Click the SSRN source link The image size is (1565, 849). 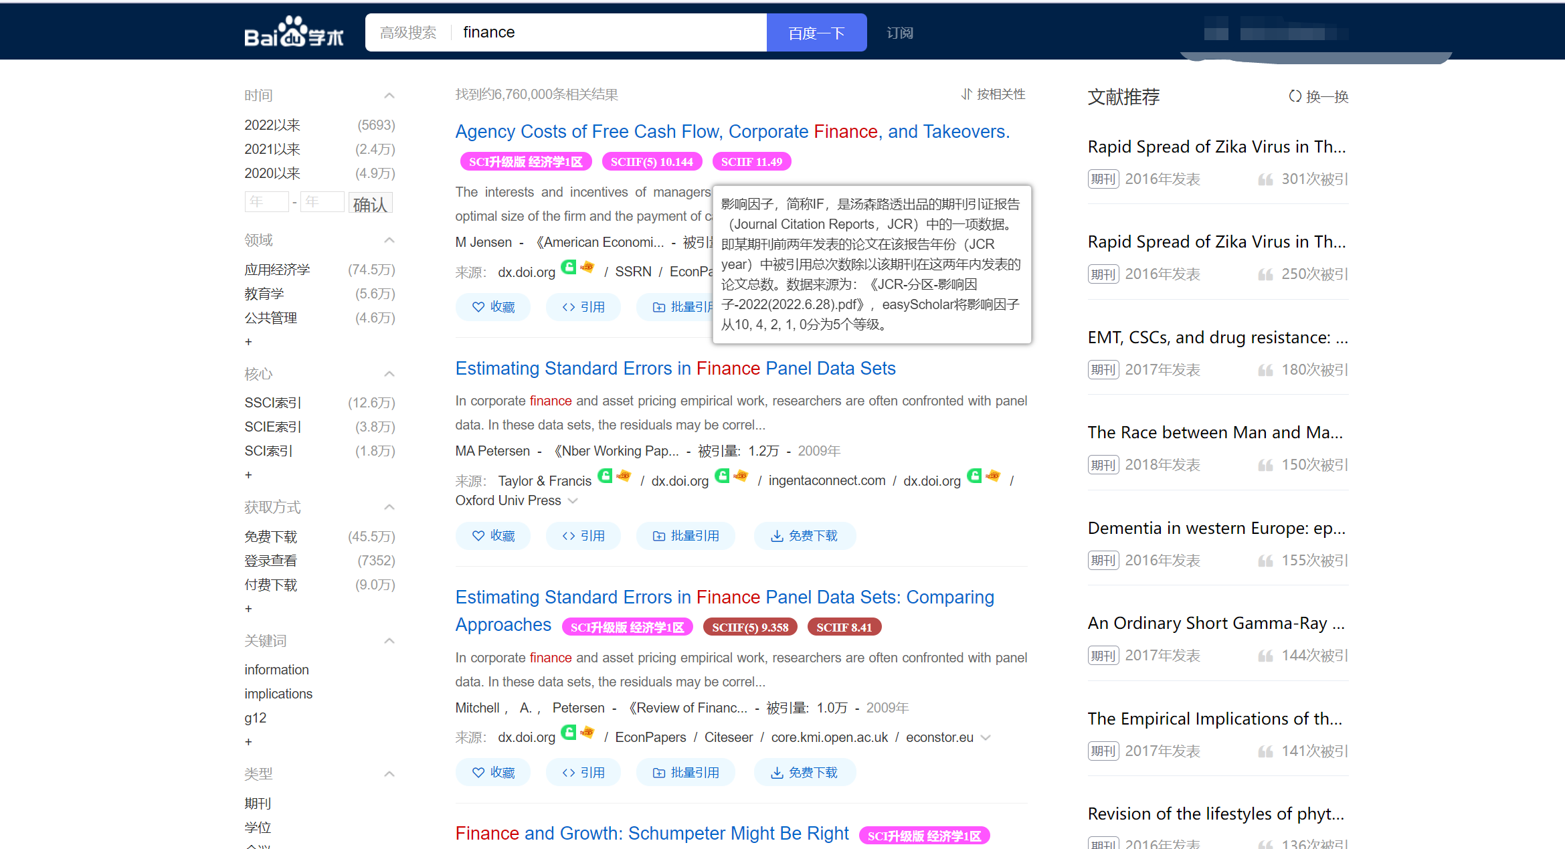coord(633,272)
